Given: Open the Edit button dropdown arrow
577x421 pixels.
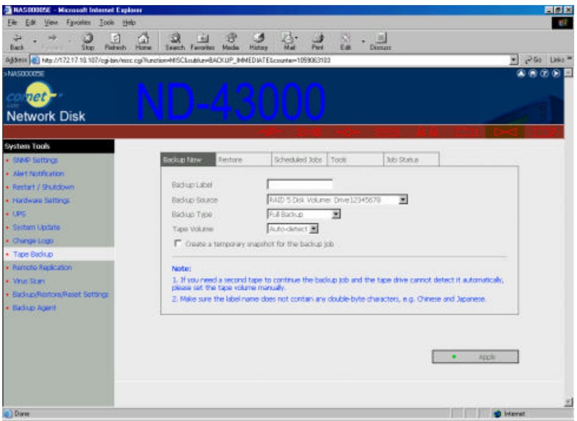Looking at the screenshot, I should point(363,41).
